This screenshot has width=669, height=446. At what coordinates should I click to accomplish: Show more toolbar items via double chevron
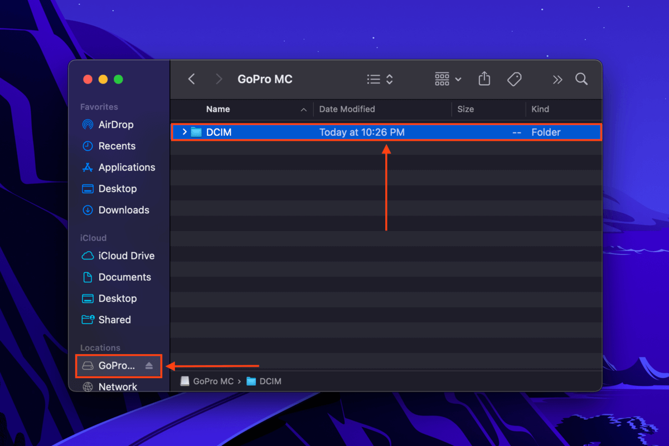[557, 80]
